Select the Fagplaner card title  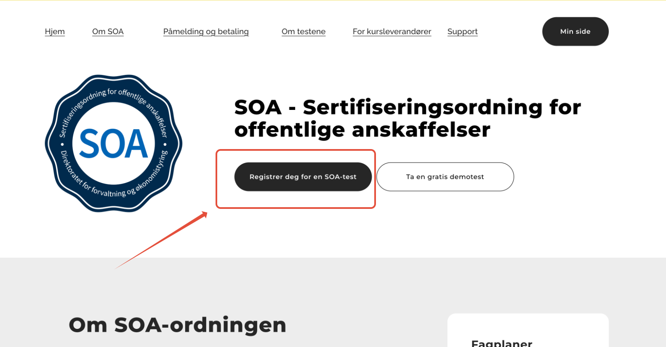tap(502, 343)
